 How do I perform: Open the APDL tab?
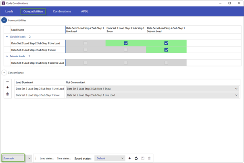click(85, 11)
